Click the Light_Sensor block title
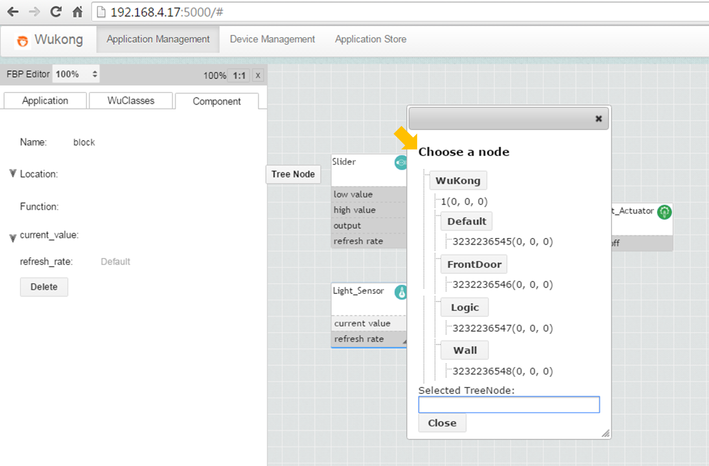Image resolution: width=709 pixels, height=466 pixels. (x=358, y=291)
